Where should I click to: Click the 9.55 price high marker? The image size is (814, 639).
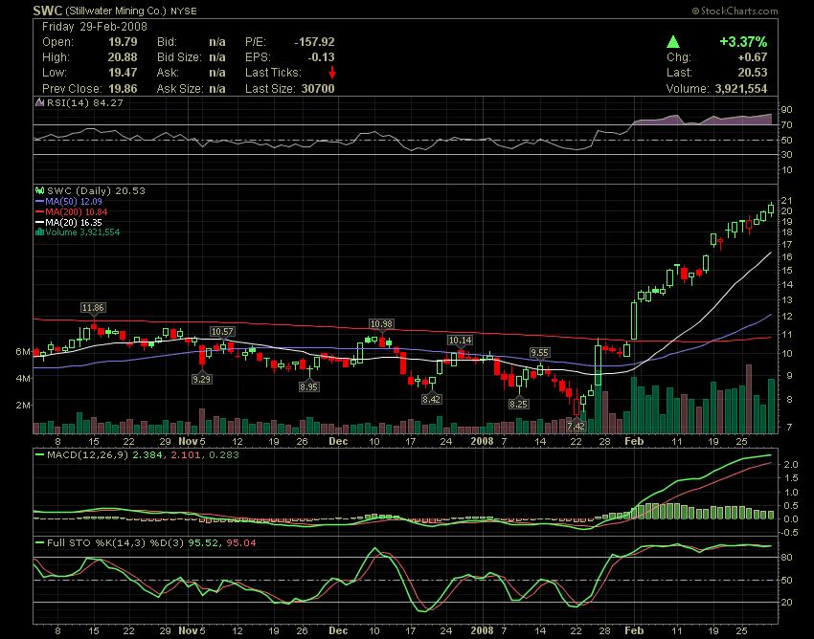(539, 353)
